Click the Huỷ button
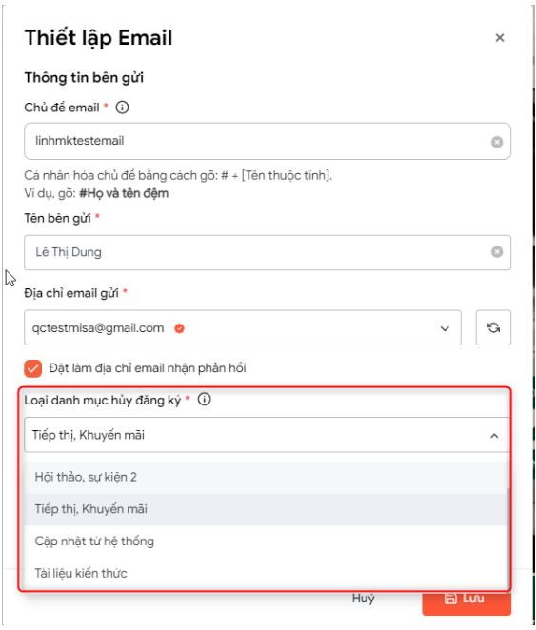 tap(364, 599)
